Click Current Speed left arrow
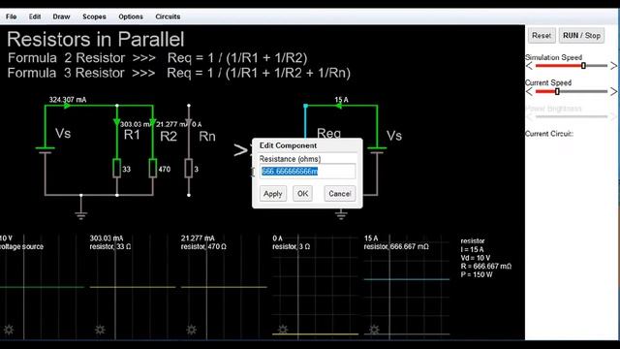This screenshot has width=620, height=349. (530, 92)
